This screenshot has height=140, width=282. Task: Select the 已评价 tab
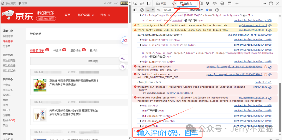94,51
